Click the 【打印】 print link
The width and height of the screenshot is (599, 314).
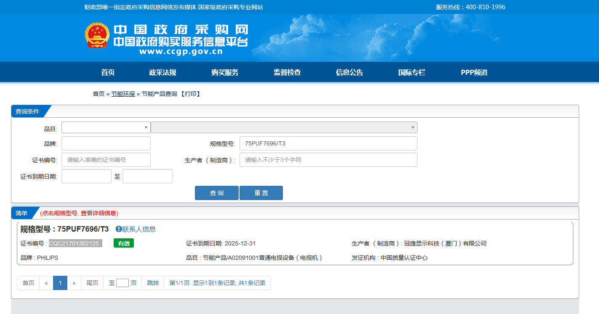pos(190,94)
